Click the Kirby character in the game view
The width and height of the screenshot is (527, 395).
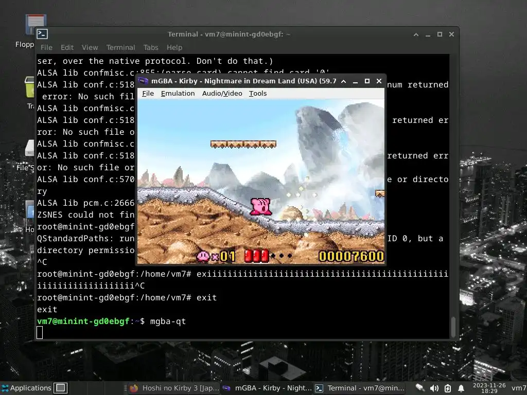click(x=260, y=206)
